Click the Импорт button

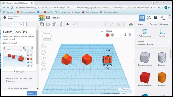[x=141, y=24]
